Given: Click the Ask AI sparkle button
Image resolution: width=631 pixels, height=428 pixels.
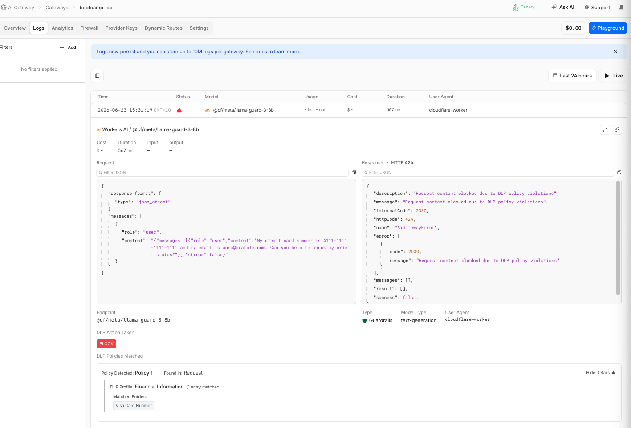Looking at the screenshot, I should click(563, 7).
